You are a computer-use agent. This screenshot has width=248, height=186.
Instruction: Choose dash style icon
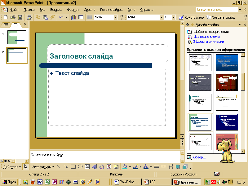(x=163, y=167)
